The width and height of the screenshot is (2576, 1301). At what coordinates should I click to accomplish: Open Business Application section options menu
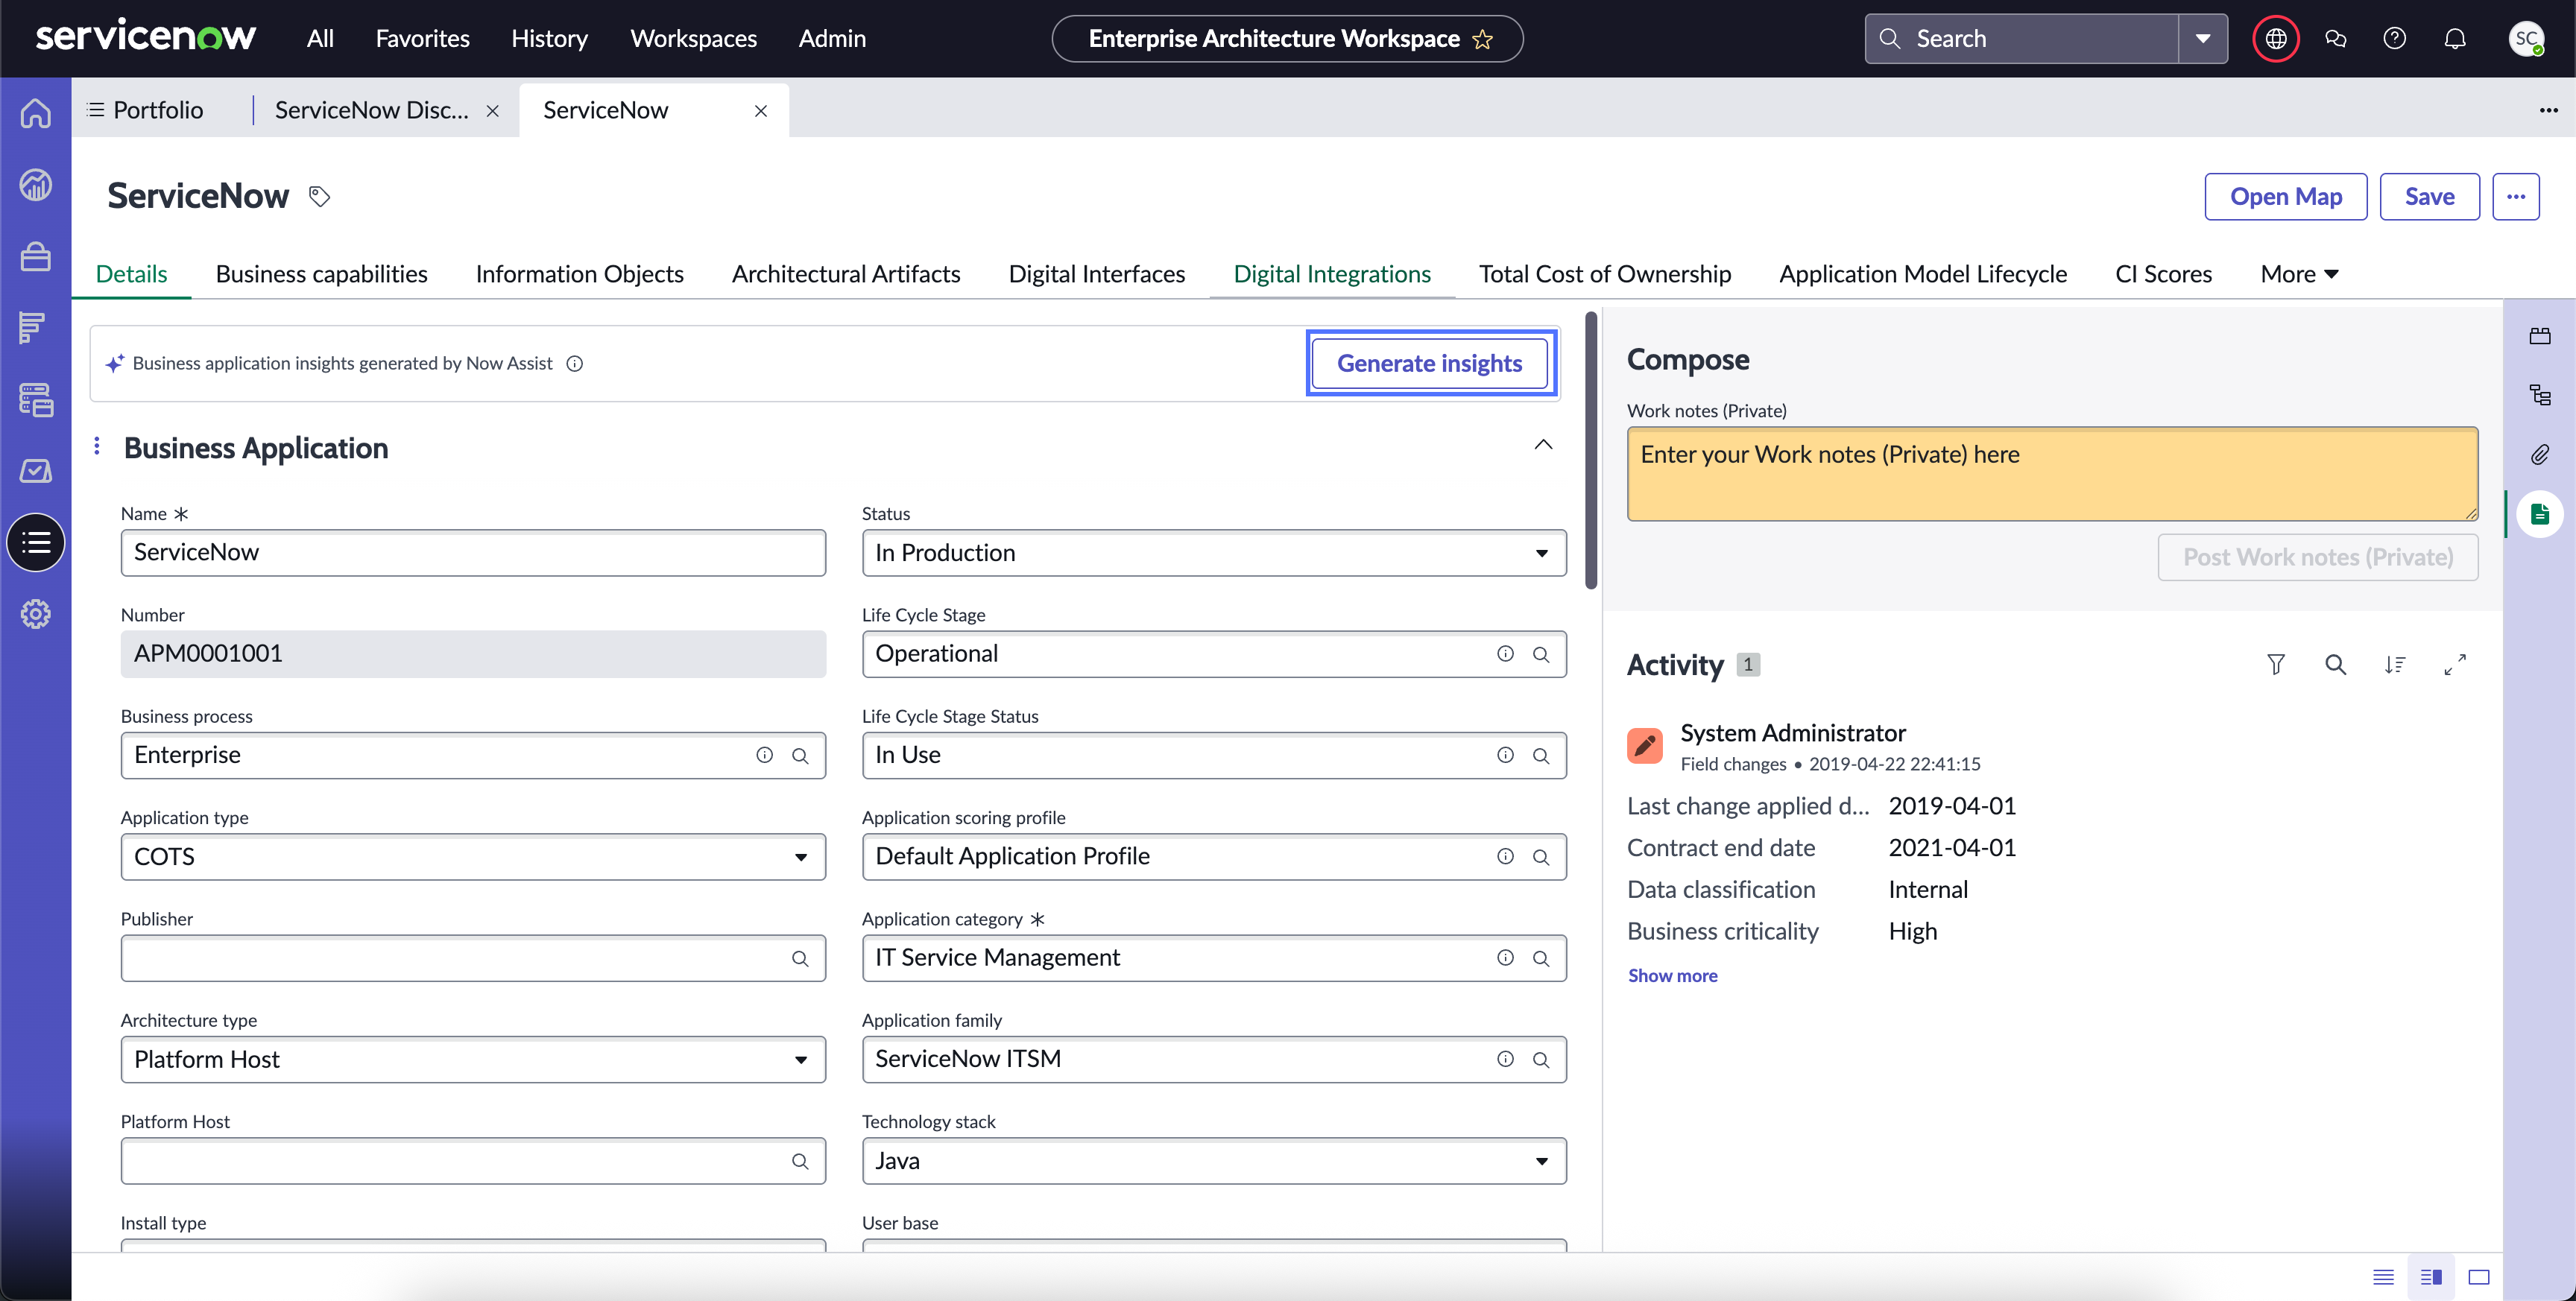(97, 446)
